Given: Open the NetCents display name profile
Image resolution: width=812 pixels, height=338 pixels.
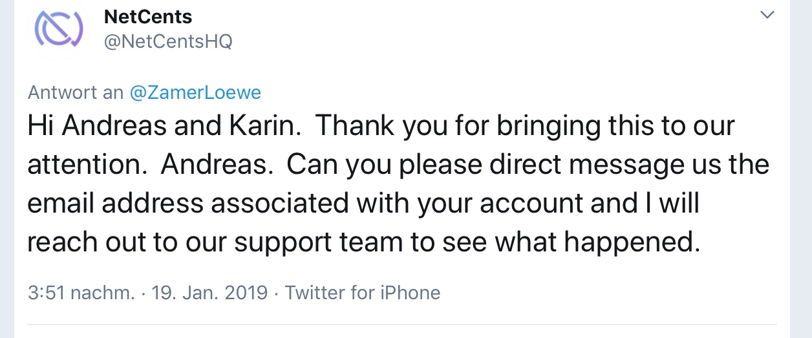Looking at the screenshot, I should [x=148, y=16].
